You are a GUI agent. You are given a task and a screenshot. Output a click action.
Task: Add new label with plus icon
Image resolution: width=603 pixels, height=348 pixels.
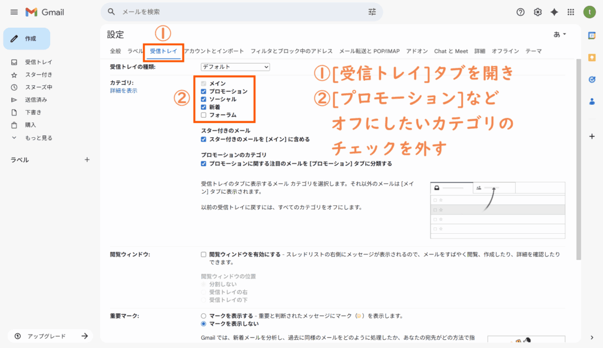tap(87, 160)
